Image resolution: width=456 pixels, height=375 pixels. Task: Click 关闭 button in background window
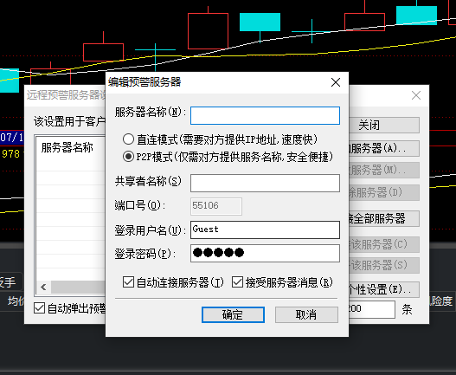click(384, 126)
